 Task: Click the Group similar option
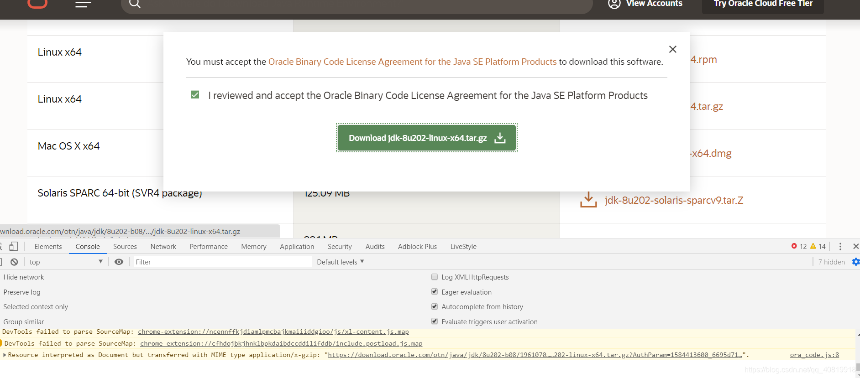(x=24, y=321)
